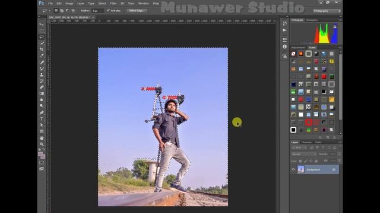380x213 pixels.
Task: Apply the default no-style swatch
Action: [x=293, y=54]
